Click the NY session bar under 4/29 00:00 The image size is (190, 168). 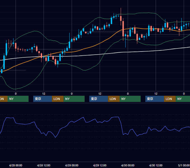74,99
